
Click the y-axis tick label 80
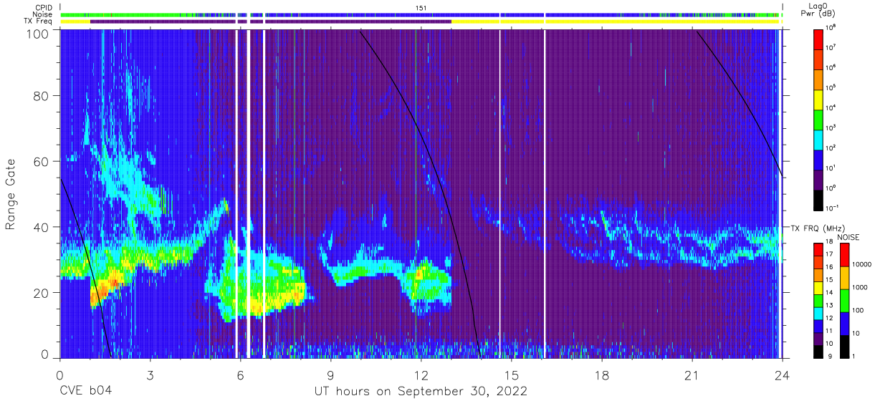pyautogui.click(x=41, y=96)
